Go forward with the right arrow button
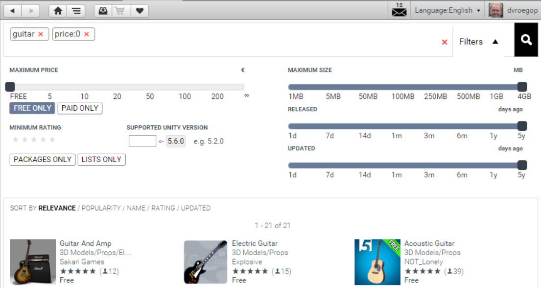541x288 pixels. pos(31,11)
